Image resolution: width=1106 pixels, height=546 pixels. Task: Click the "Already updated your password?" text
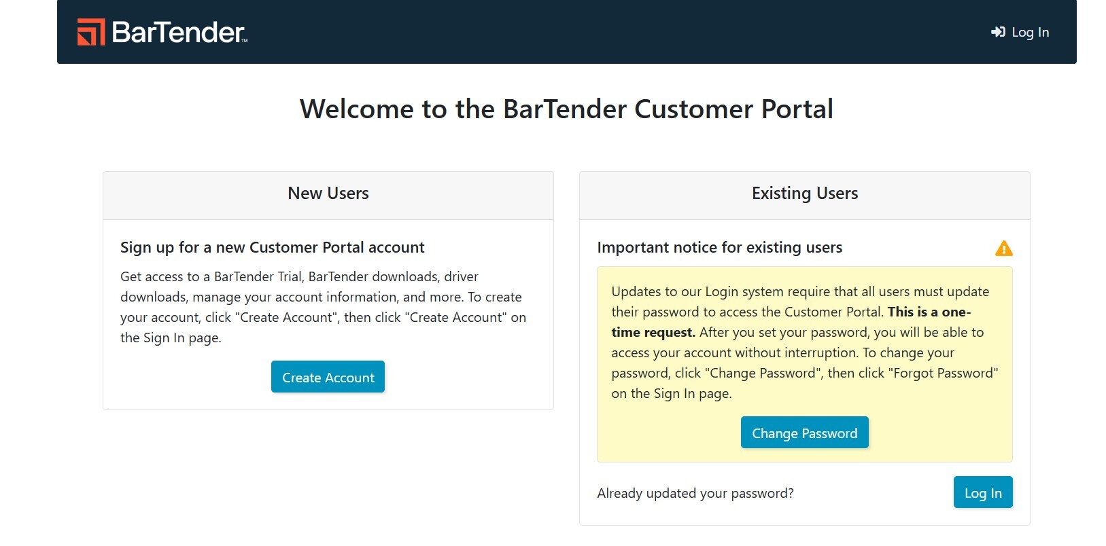pyautogui.click(x=695, y=494)
